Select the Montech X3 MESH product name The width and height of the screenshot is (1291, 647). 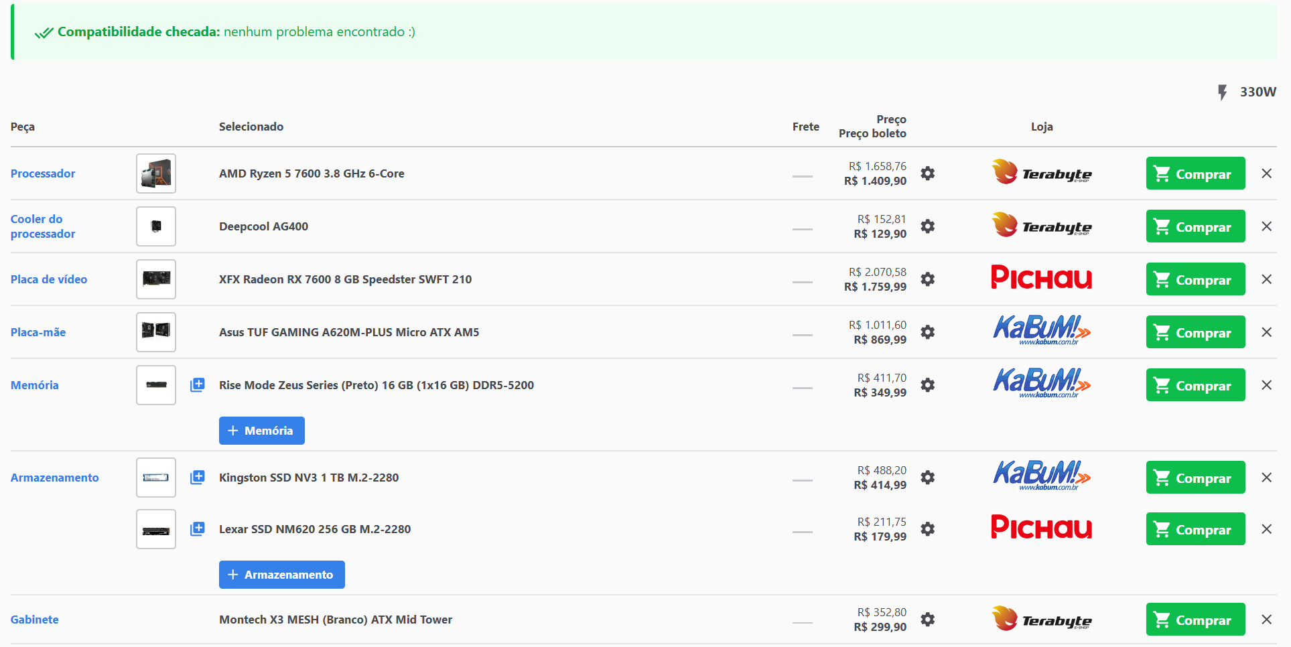click(336, 620)
